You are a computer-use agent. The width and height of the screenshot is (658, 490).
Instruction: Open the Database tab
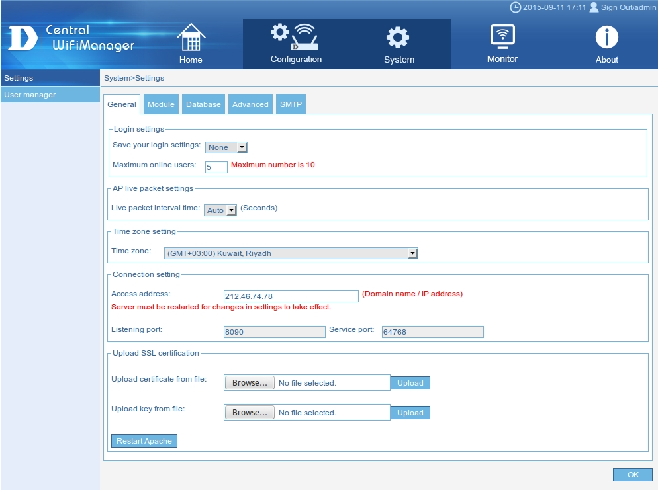(x=203, y=104)
